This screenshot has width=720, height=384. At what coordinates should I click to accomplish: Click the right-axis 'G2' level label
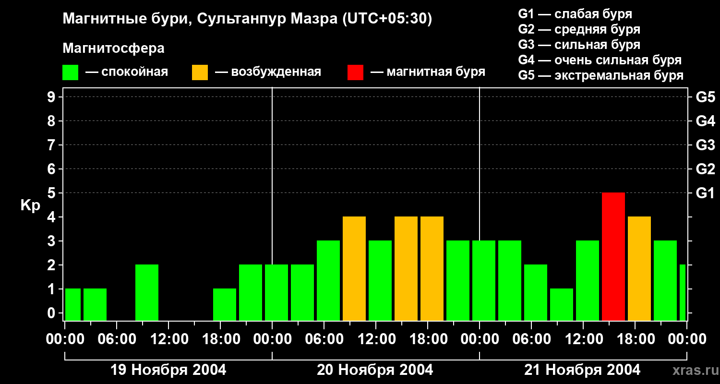pyautogui.click(x=705, y=169)
